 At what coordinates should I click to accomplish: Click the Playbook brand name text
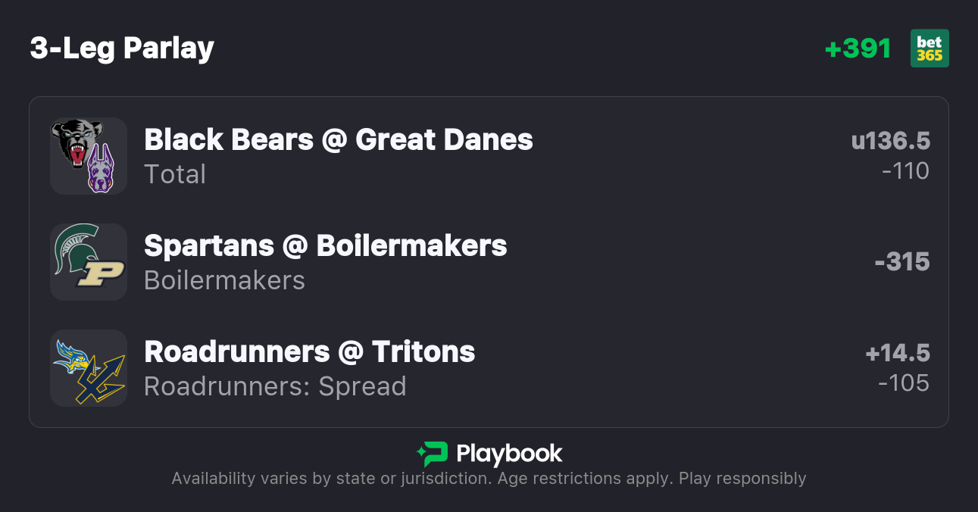509,454
